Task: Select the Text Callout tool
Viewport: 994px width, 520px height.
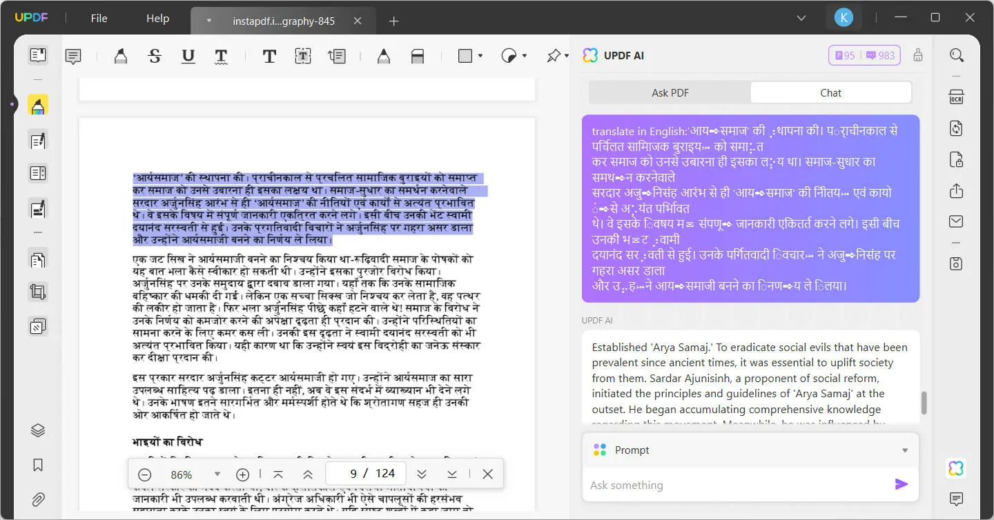Action: [x=337, y=57]
